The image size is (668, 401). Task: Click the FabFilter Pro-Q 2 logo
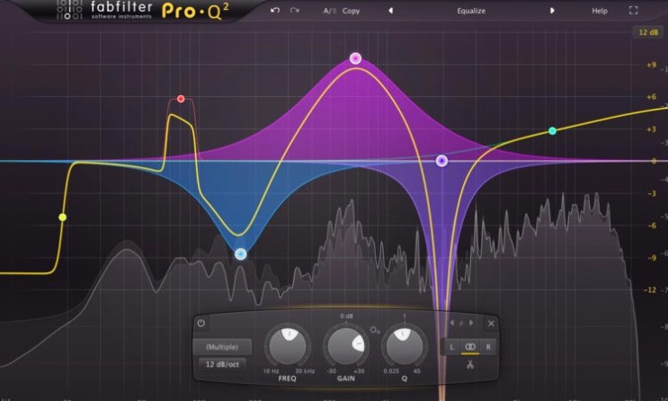pos(143,11)
